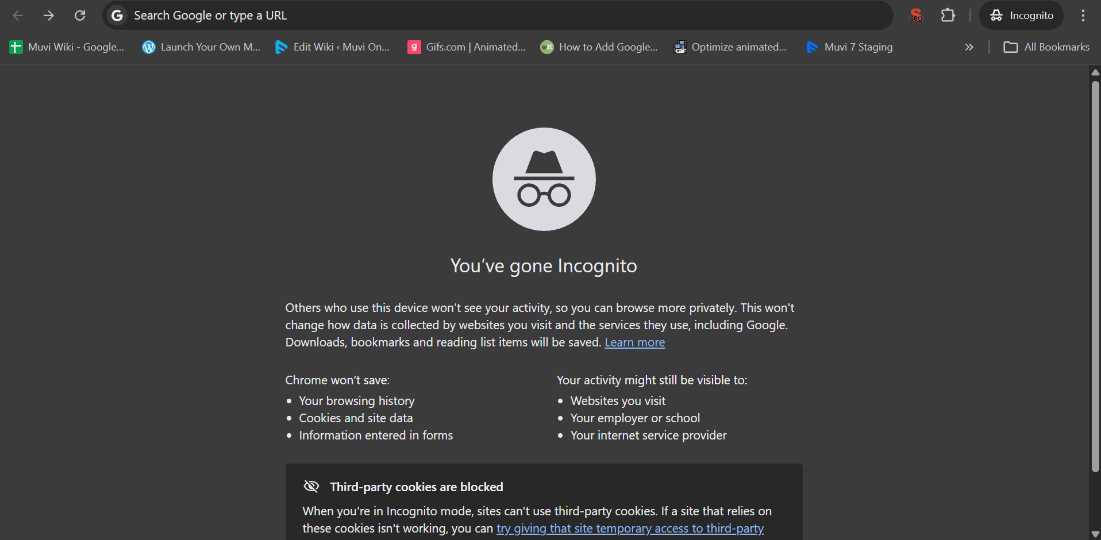Click the red SEO extension icon

pyautogui.click(x=916, y=16)
